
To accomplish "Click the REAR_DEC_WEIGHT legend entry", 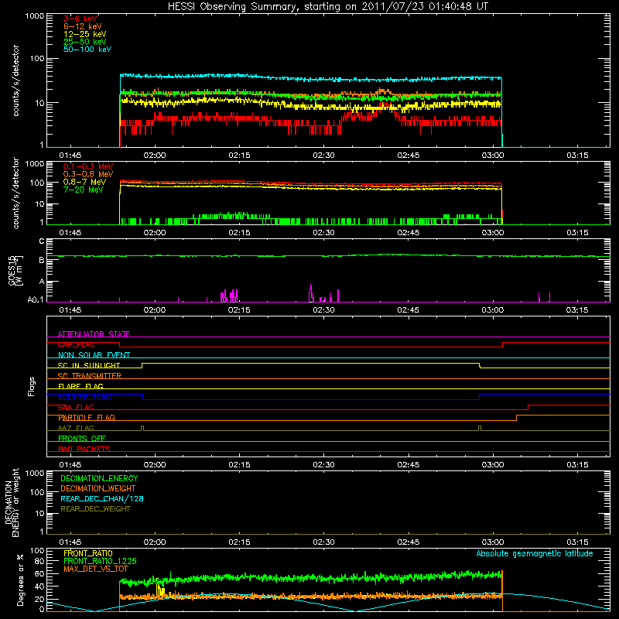I will coord(95,509).
